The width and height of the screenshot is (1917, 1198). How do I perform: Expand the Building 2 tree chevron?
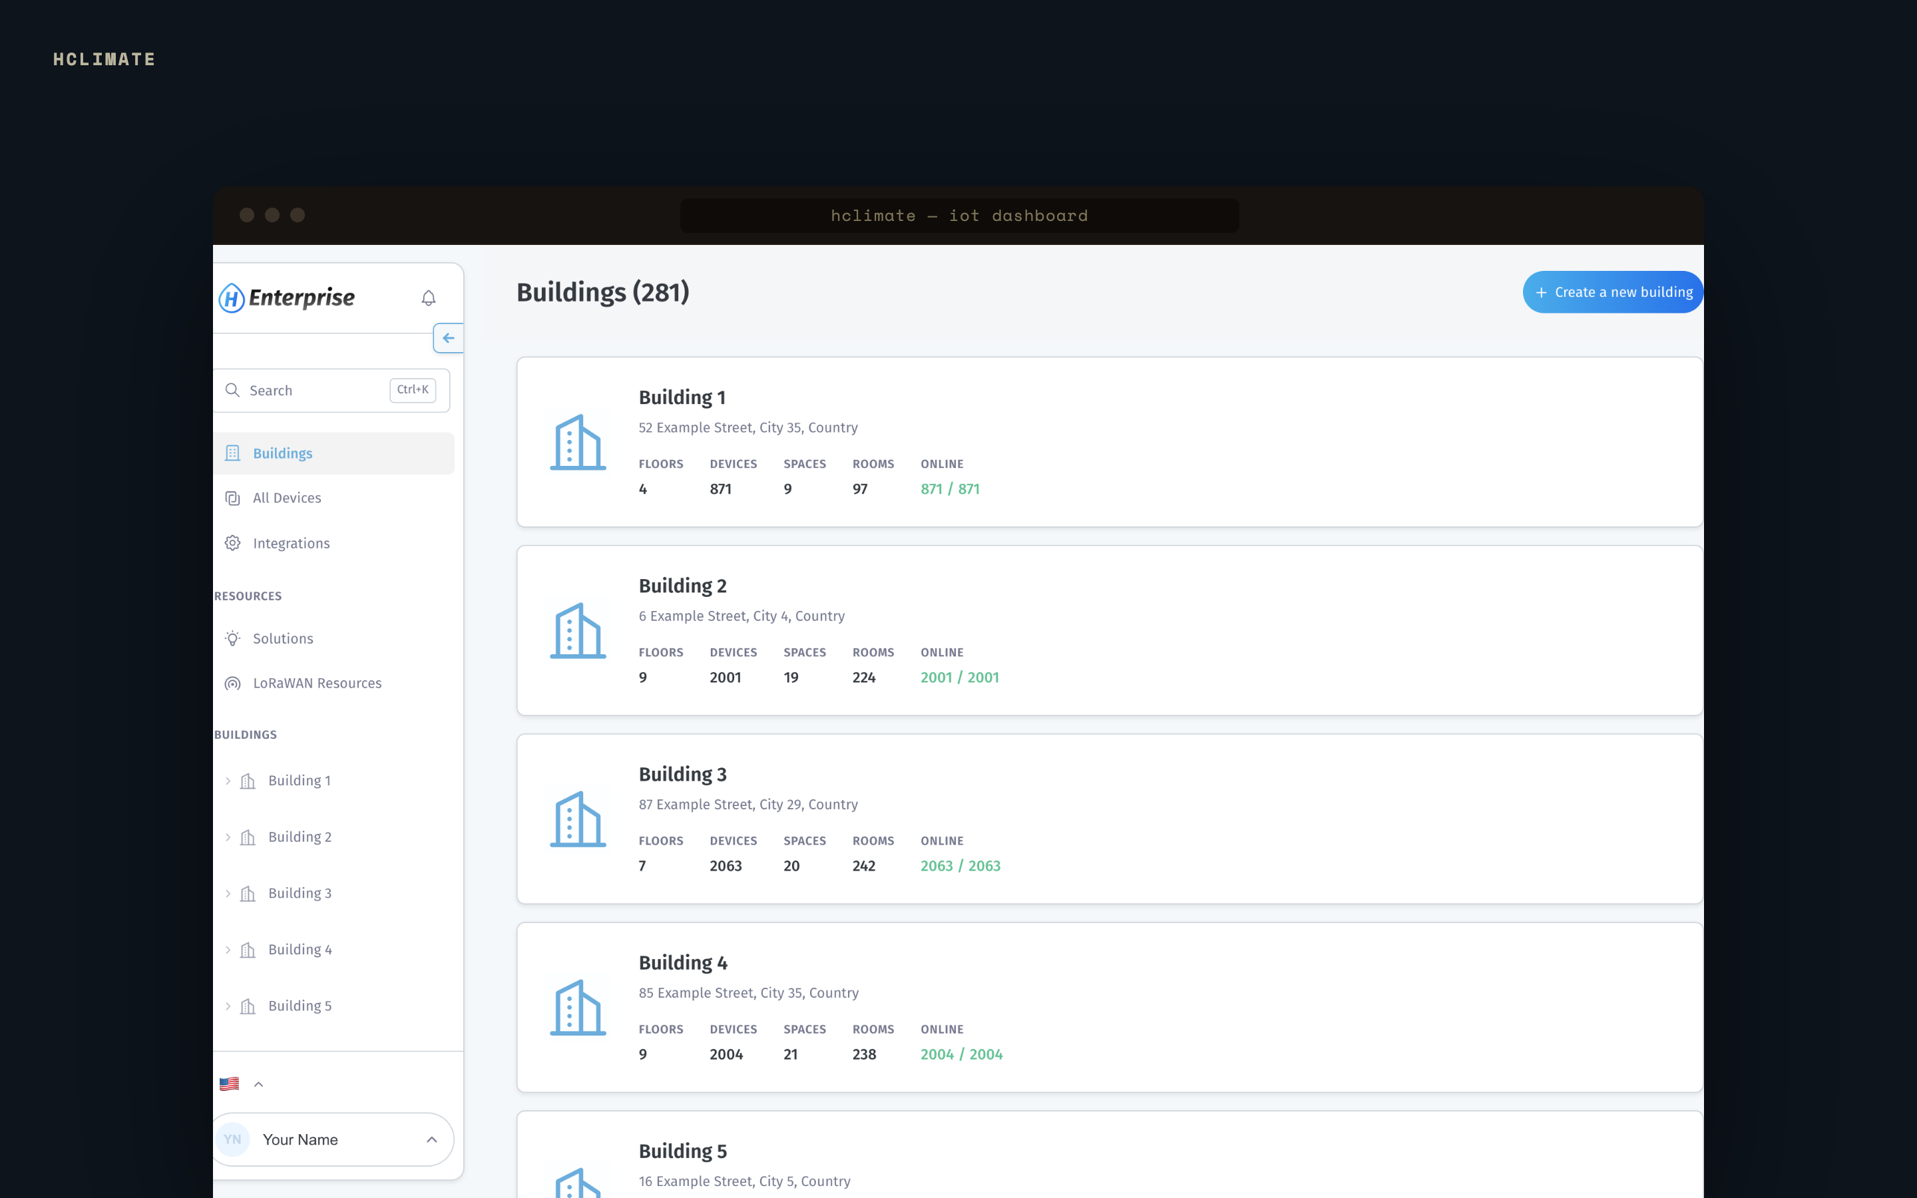[x=228, y=837]
